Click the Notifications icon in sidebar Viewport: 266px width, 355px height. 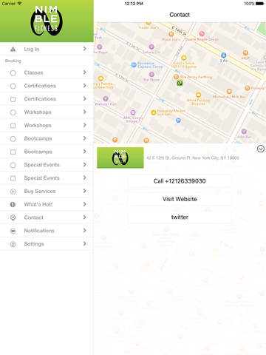pos(13,231)
